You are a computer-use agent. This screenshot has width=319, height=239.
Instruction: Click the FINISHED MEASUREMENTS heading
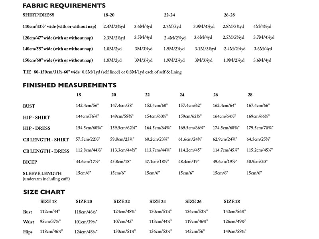[x=70, y=85]
